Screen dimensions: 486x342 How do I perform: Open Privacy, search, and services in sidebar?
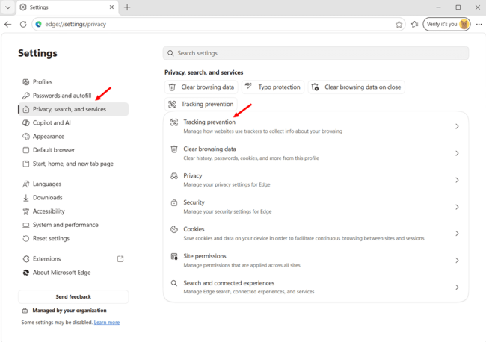tap(73, 109)
